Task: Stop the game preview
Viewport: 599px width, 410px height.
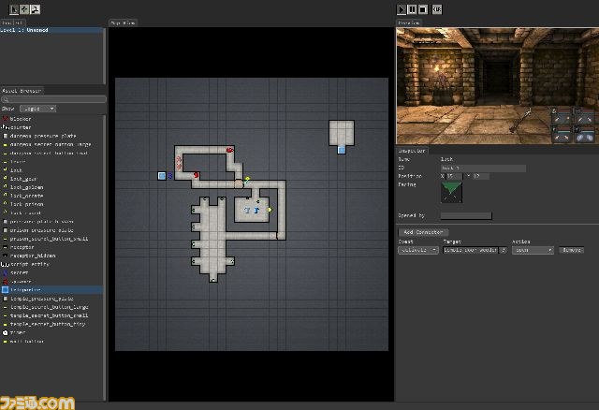Action: 423,9
